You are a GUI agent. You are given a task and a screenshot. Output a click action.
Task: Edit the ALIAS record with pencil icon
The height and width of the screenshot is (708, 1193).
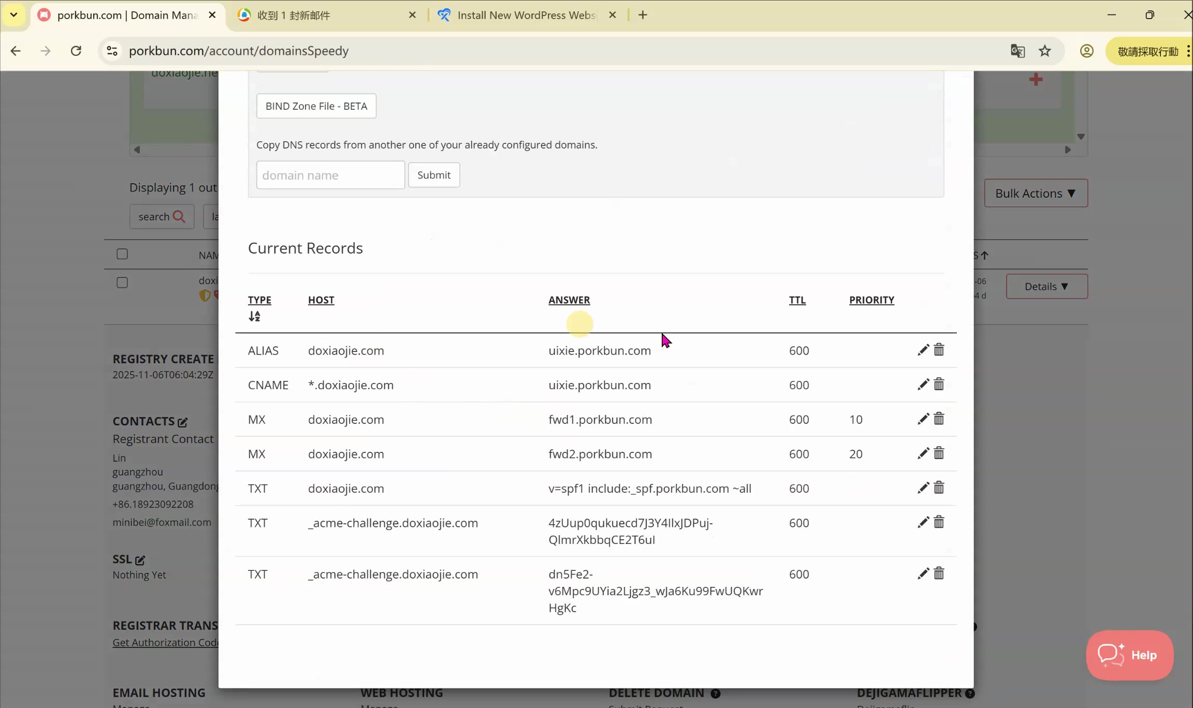(923, 350)
